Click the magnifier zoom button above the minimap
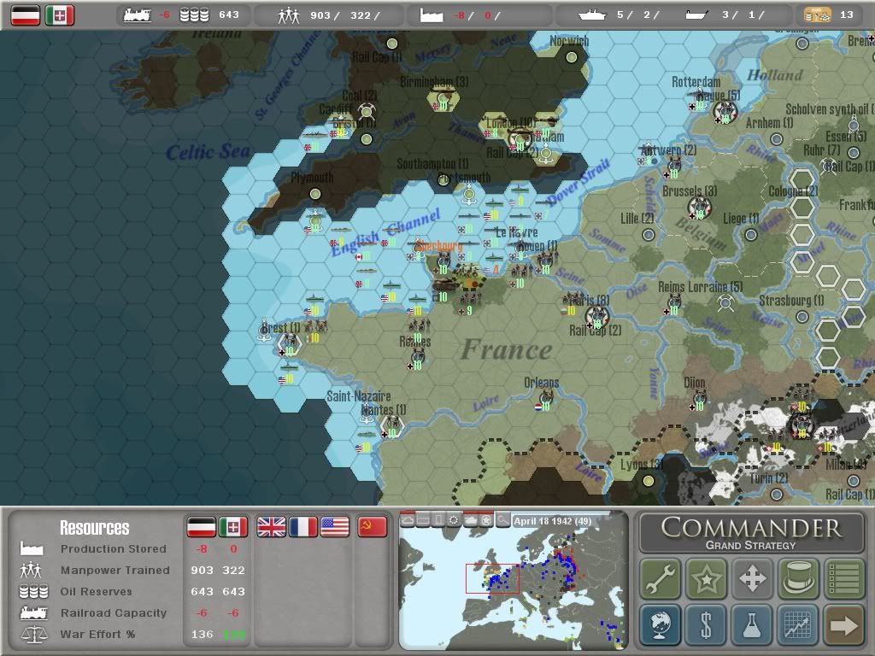875x656 pixels. (x=502, y=520)
